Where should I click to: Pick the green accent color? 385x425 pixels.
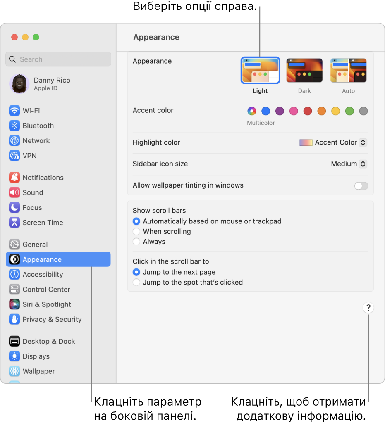click(349, 111)
